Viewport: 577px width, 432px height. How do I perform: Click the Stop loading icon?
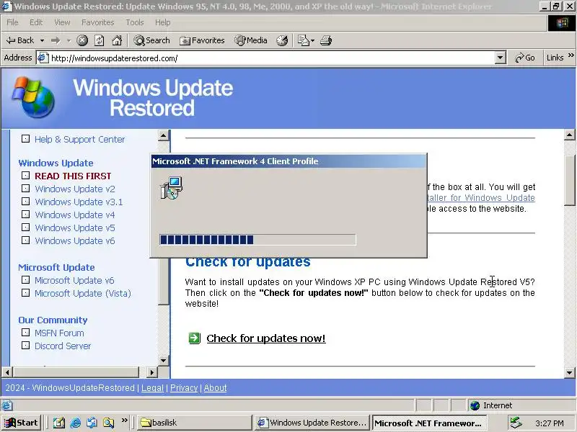point(82,40)
